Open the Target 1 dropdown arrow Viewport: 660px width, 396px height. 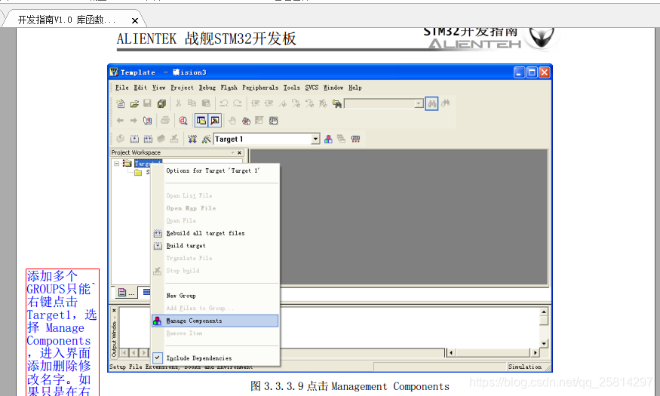pos(315,139)
